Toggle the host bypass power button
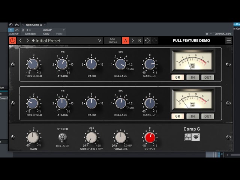The width and height of the screenshot is (240, 180). pyautogui.click(x=11, y=30)
